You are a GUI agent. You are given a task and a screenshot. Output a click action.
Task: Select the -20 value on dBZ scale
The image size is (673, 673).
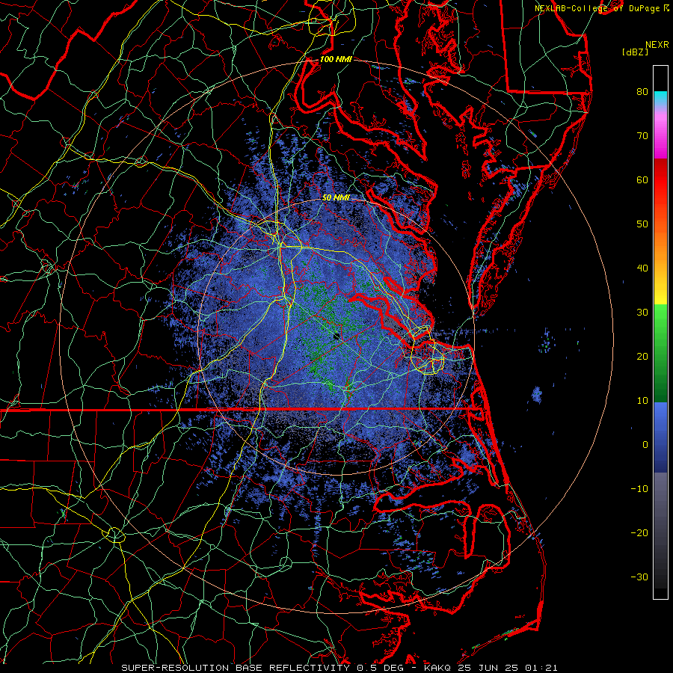point(639,532)
